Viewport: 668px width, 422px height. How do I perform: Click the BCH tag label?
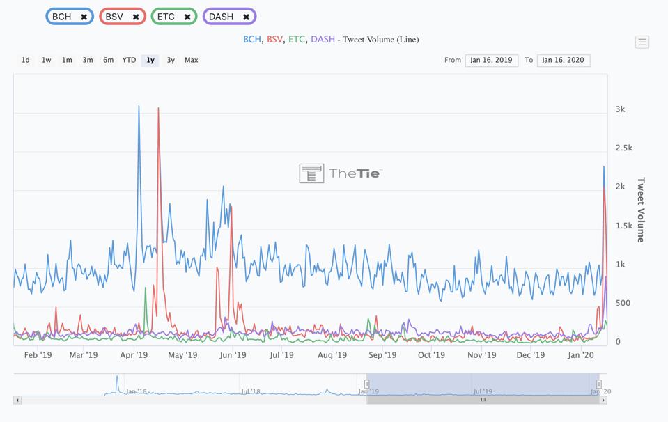pyautogui.click(x=62, y=17)
